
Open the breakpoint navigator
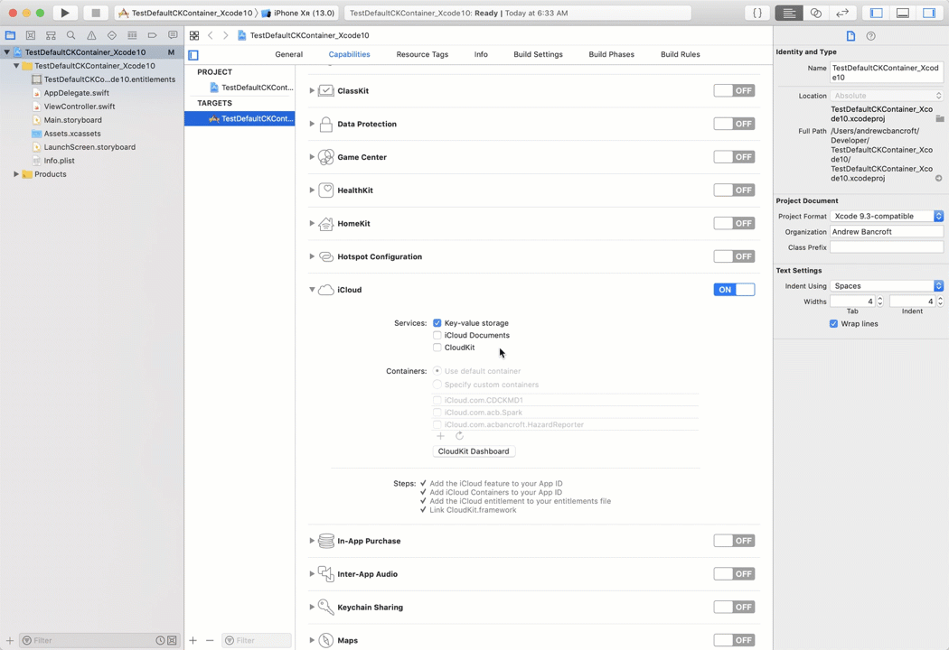[x=152, y=35]
